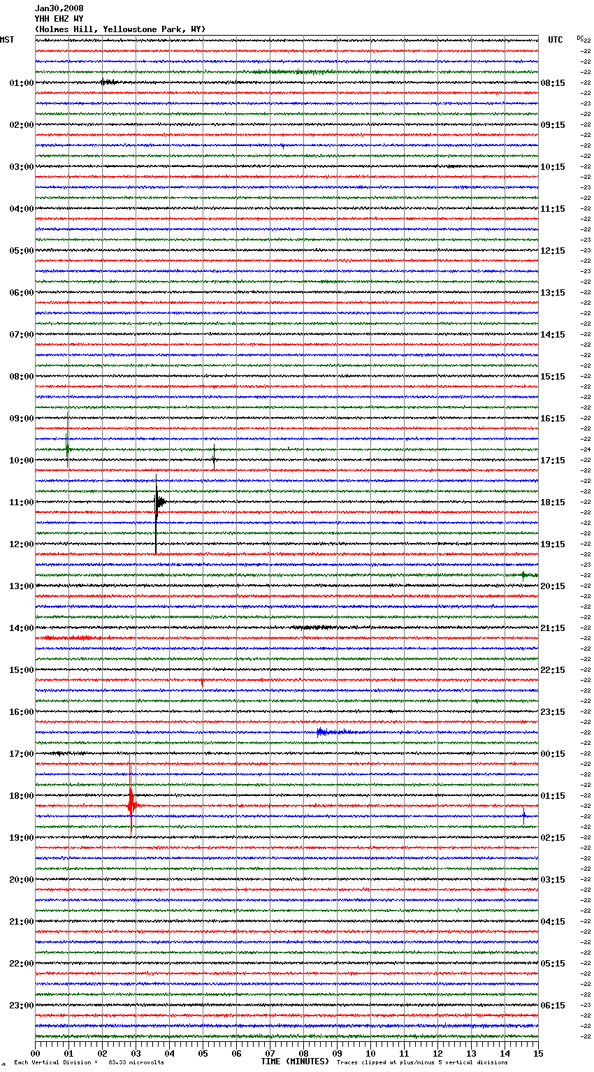Select the 16:00 MST time label

coord(22,712)
